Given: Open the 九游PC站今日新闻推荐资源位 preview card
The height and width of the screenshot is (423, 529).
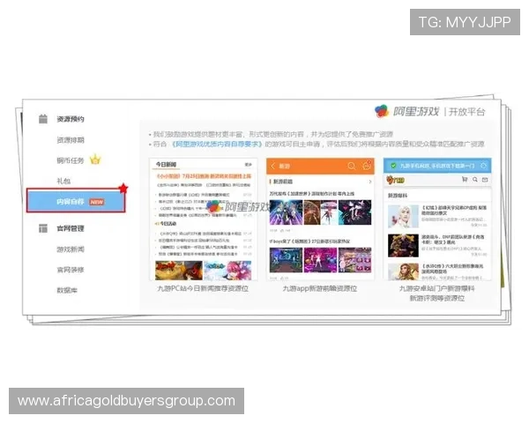Looking at the screenshot, I should click(x=204, y=219).
